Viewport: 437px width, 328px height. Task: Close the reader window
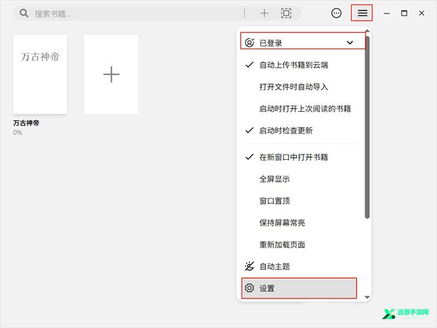coord(421,13)
